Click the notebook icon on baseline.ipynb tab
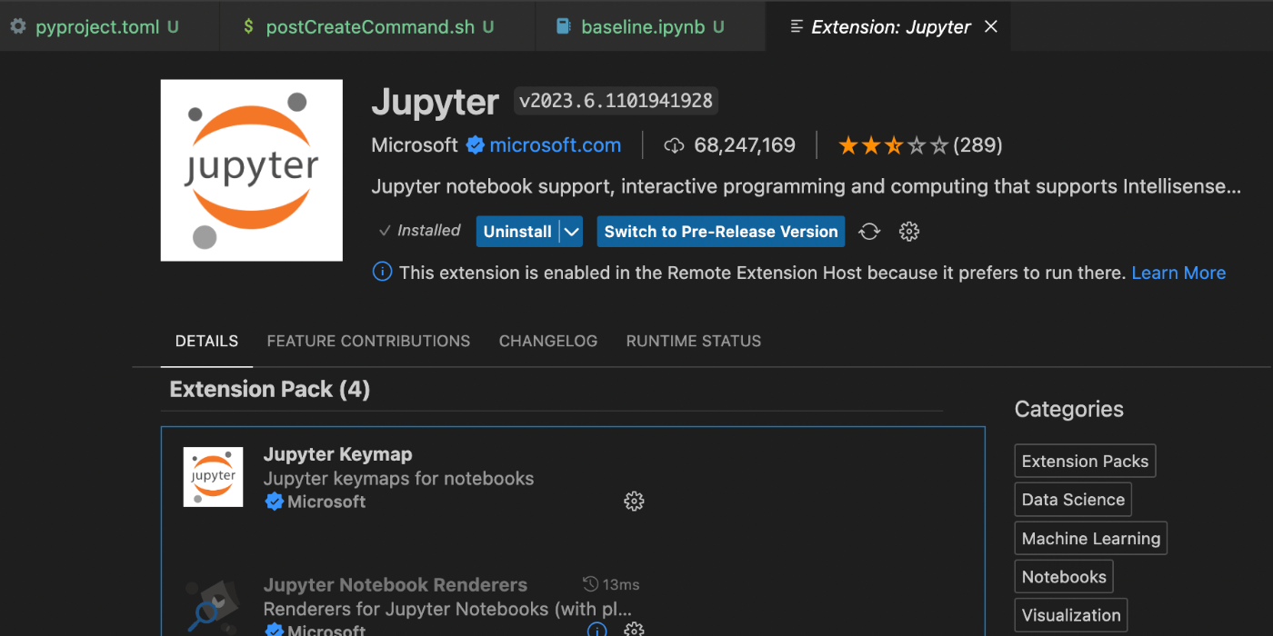The width and height of the screenshot is (1273, 636). 563,26
